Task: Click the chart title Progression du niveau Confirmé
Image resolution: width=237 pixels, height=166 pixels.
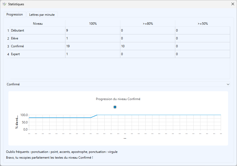Action: tap(118, 99)
